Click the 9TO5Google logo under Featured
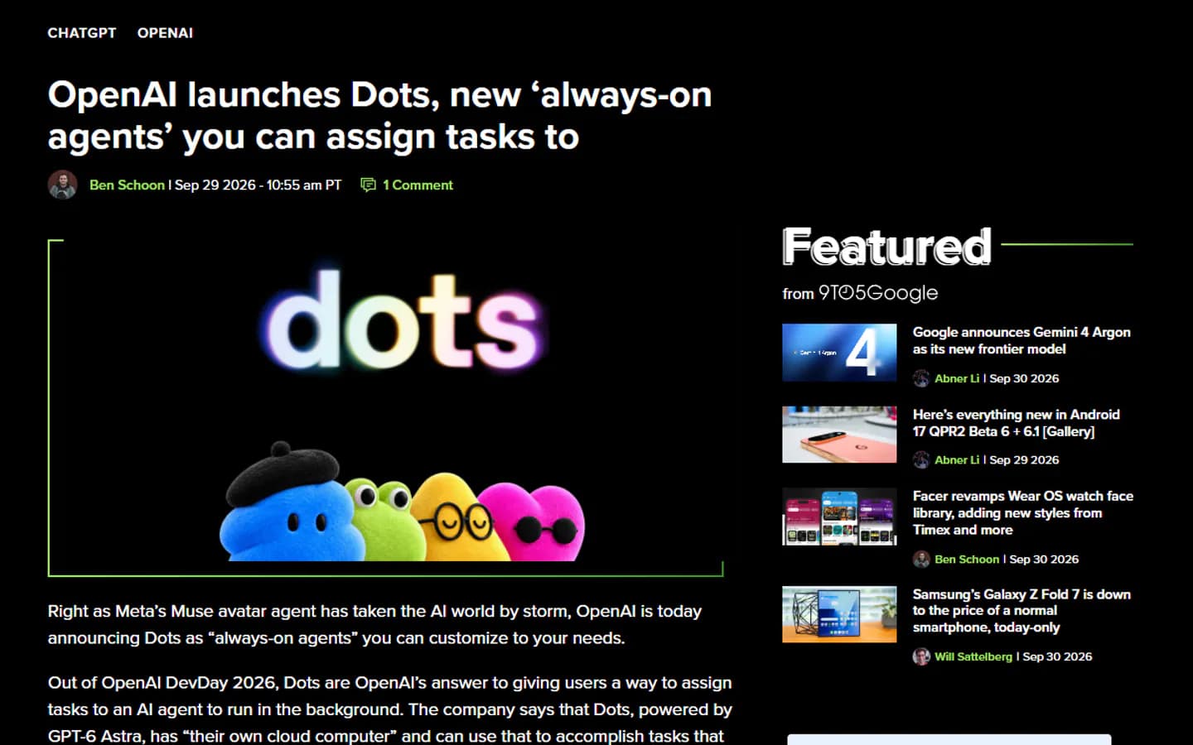The image size is (1193, 745). 878,293
